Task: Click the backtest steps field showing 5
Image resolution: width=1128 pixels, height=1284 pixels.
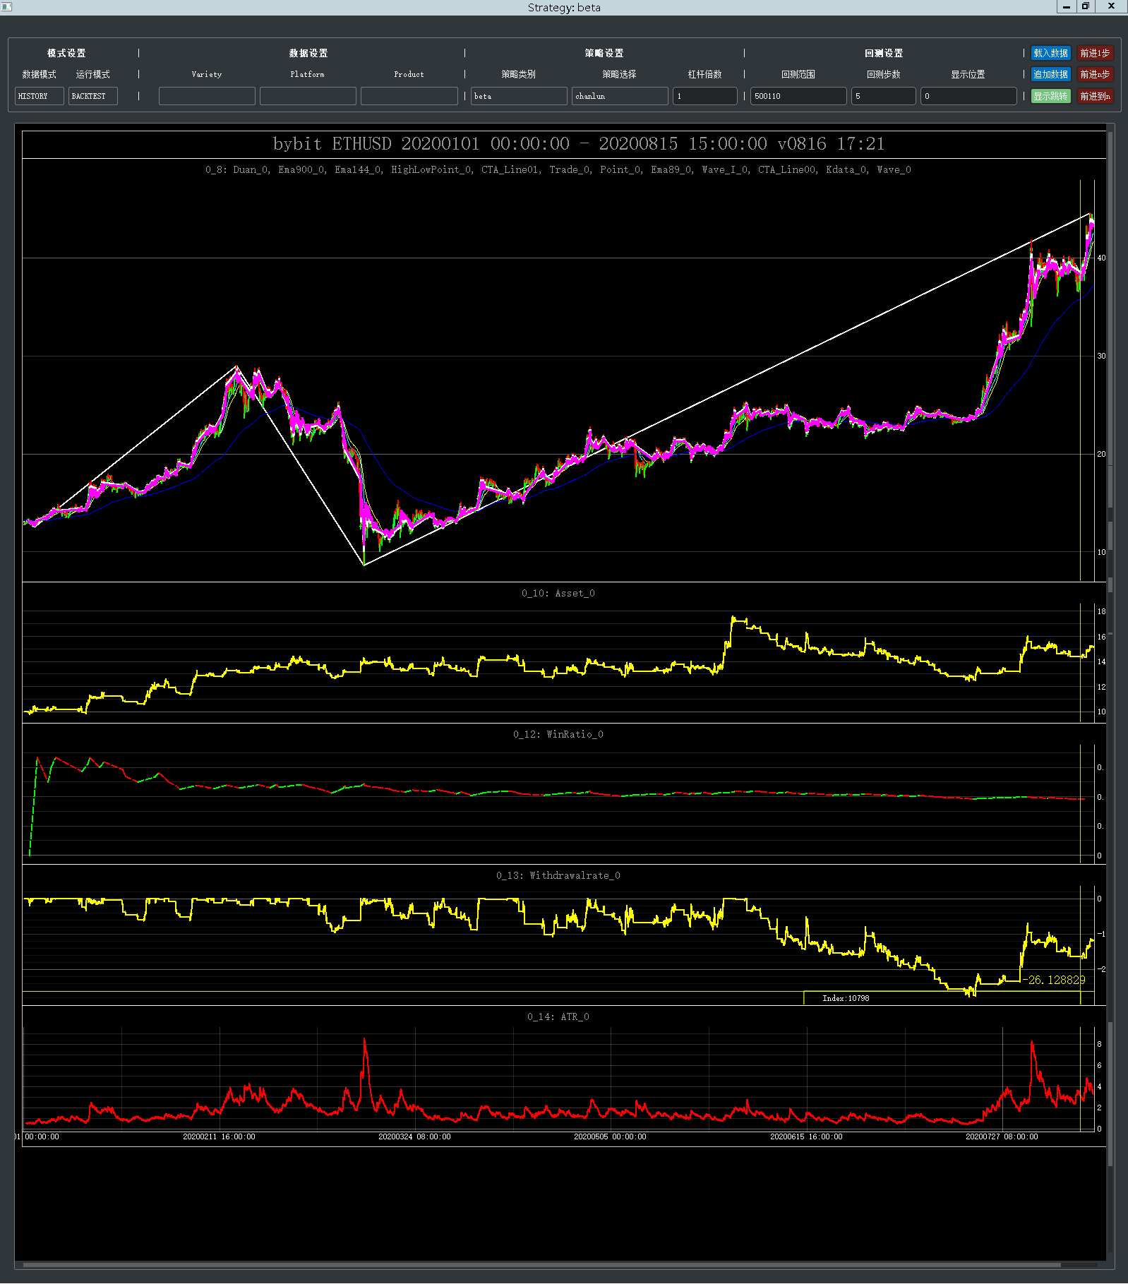Action: pos(884,96)
